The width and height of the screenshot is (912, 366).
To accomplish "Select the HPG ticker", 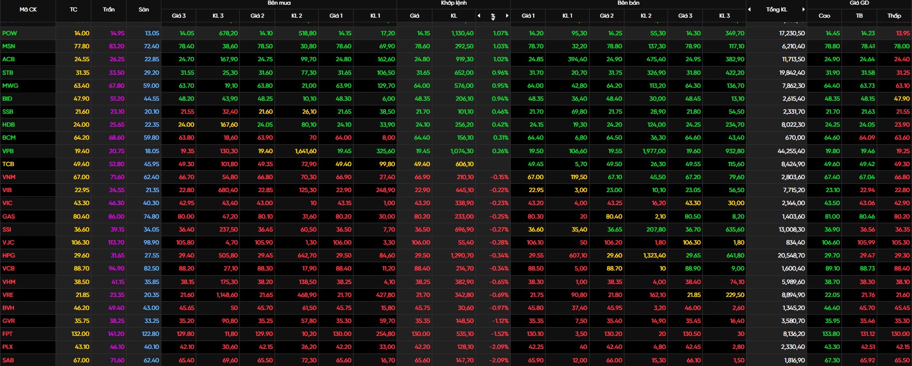I will (x=9, y=255).
